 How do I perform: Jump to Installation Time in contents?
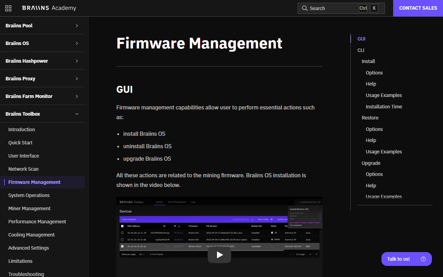384,107
